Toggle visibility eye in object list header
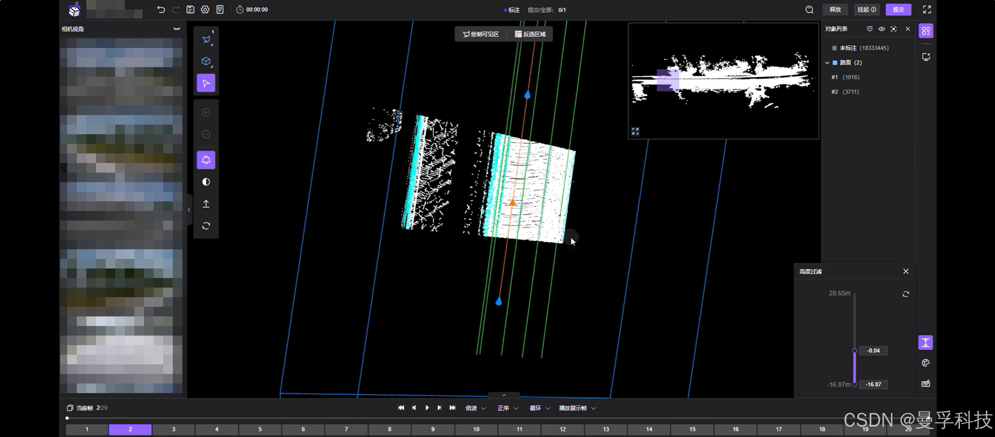This screenshot has height=437, width=995. pos(881,29)
